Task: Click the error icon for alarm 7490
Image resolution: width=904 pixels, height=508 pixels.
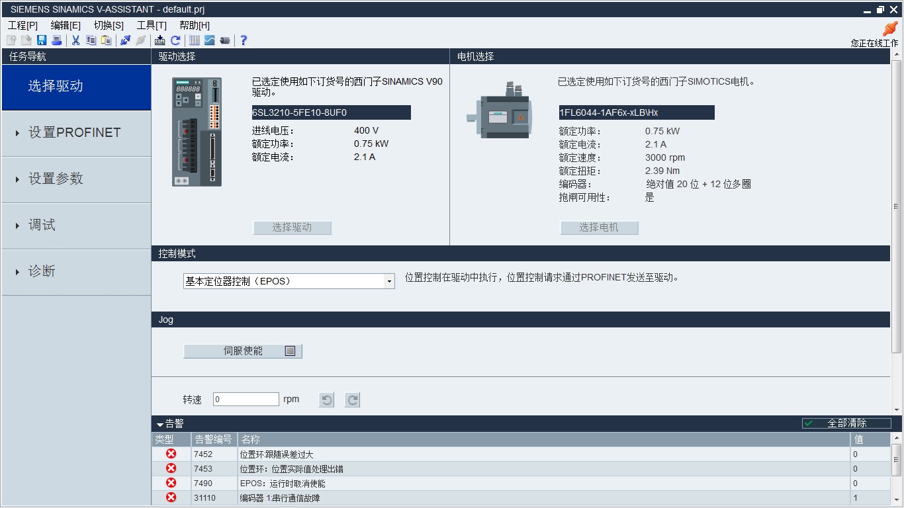Action: (x=171, y=483)
